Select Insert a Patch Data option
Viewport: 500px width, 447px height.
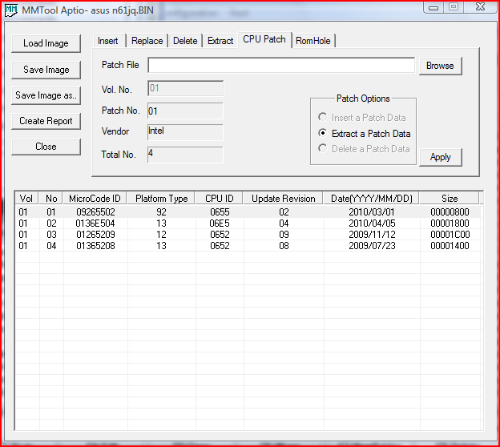point(361,118)
